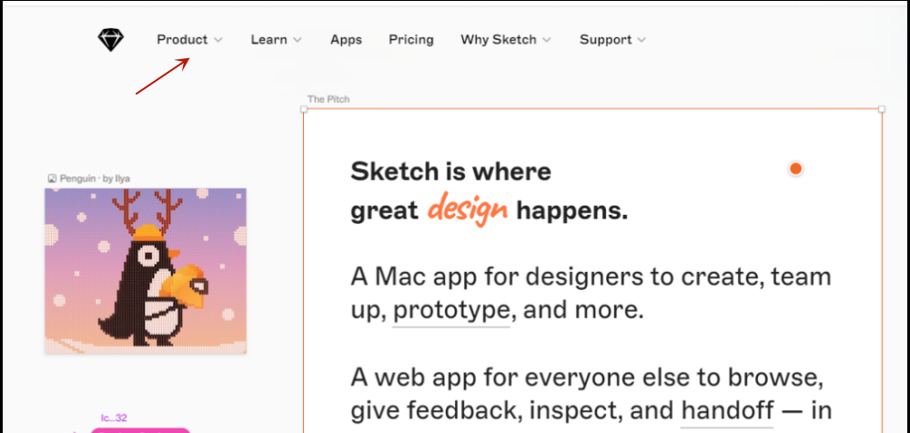Follow the underlined 'handoff' link
Screen dimensions: 910x433
pyautogui.click(x=726, y=411)
